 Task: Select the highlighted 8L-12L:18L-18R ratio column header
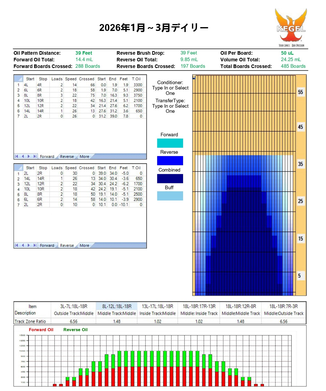coord(117,306)
